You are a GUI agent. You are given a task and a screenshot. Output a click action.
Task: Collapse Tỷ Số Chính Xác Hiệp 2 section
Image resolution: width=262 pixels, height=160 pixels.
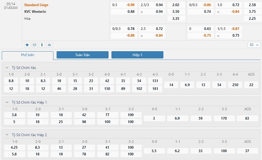pos(7,135)
